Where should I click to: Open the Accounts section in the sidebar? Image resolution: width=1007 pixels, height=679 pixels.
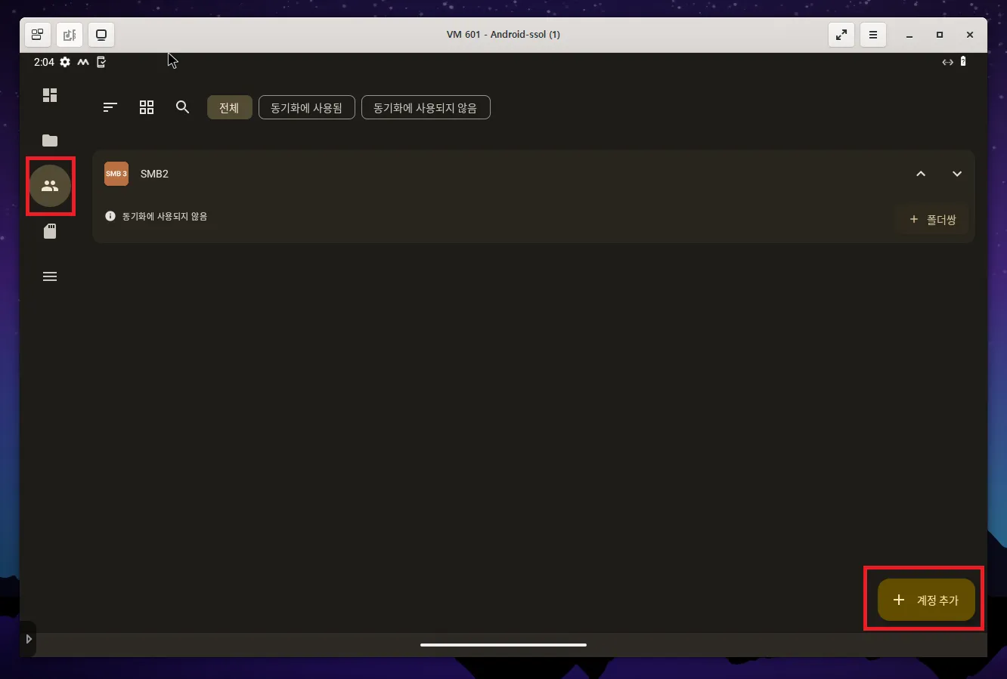coord(50,186)
